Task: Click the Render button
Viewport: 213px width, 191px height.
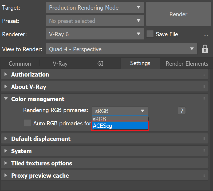Action: (178, 14)
